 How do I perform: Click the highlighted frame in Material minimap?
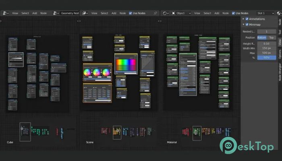coord(197,133)
